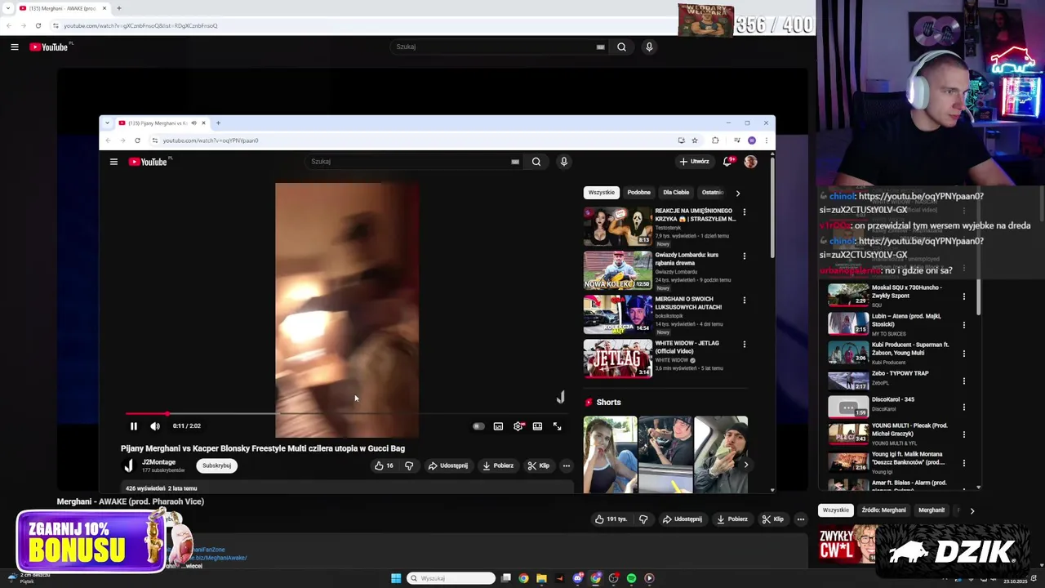Viewport: 1045px width, 588px height.
Task: Open WHITE WIDOW - JETLAG video thumbnail
Action: (618, 359)
